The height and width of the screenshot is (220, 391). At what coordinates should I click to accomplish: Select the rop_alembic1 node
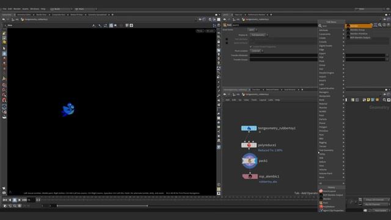coord(250,177)
